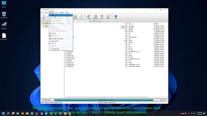Screen dimensions: 207x116
Task: Click the Mount toolbar icon
Action: [x=108, y=17]
